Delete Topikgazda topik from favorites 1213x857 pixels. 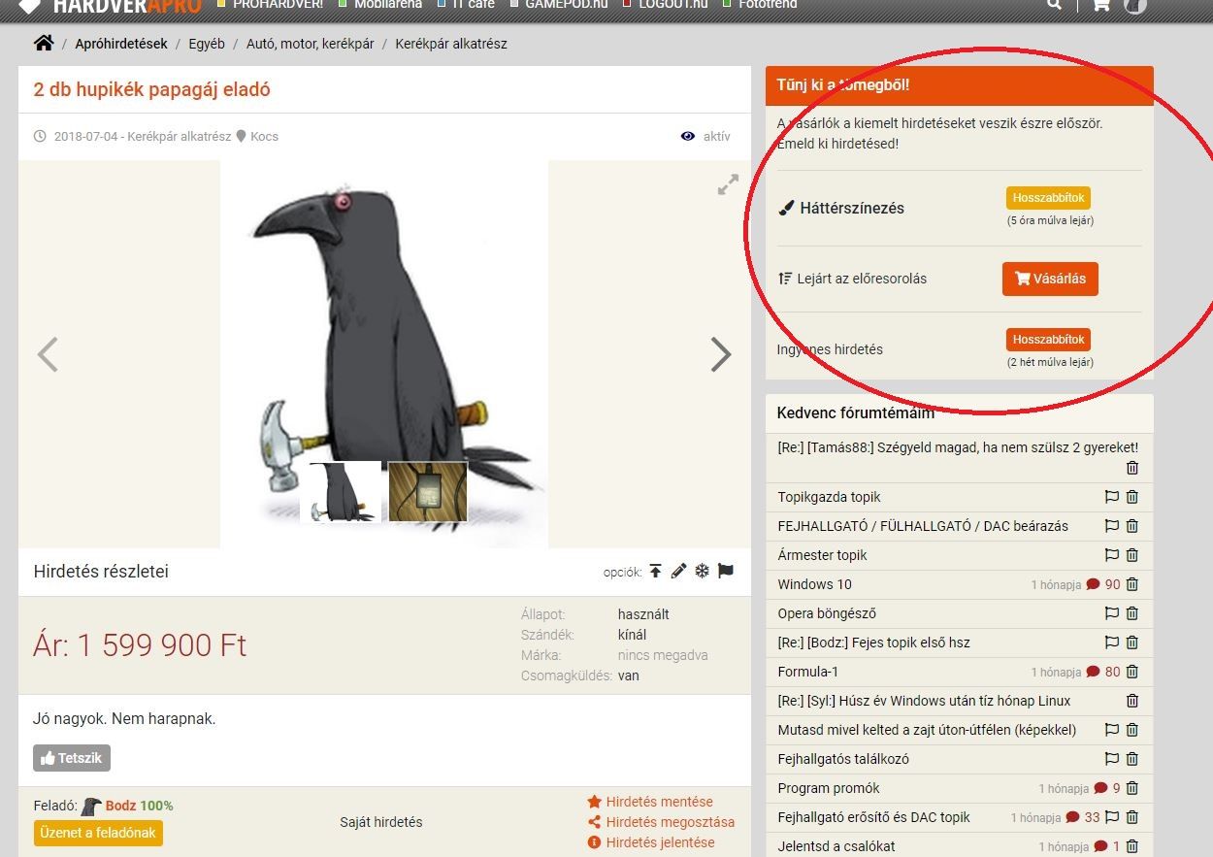click(1131, 497)
